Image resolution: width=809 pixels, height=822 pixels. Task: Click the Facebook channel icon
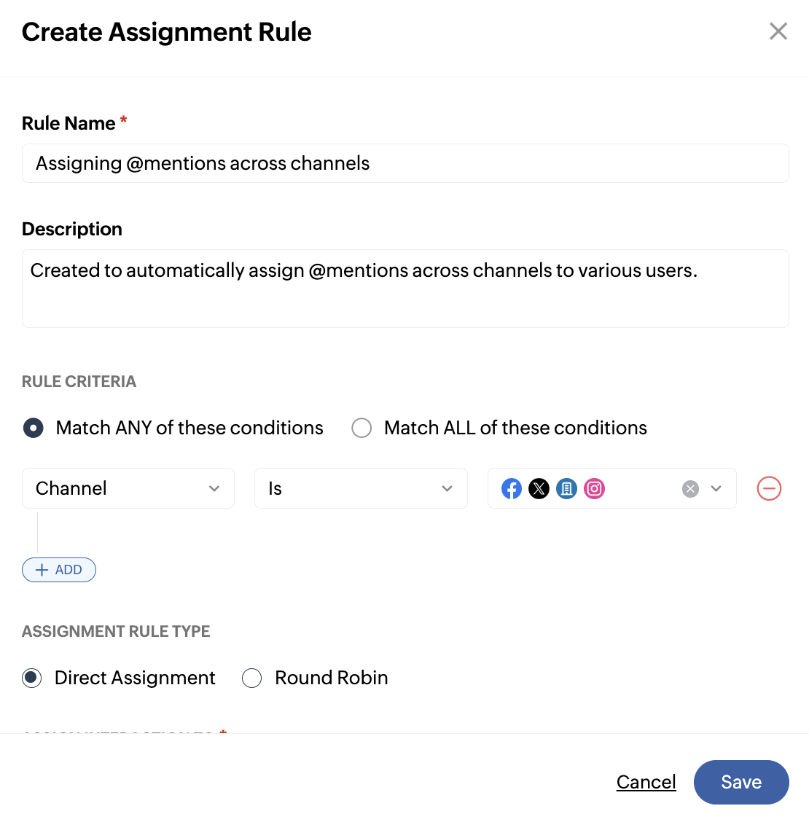pyautogui.click(x=512, y=489)
